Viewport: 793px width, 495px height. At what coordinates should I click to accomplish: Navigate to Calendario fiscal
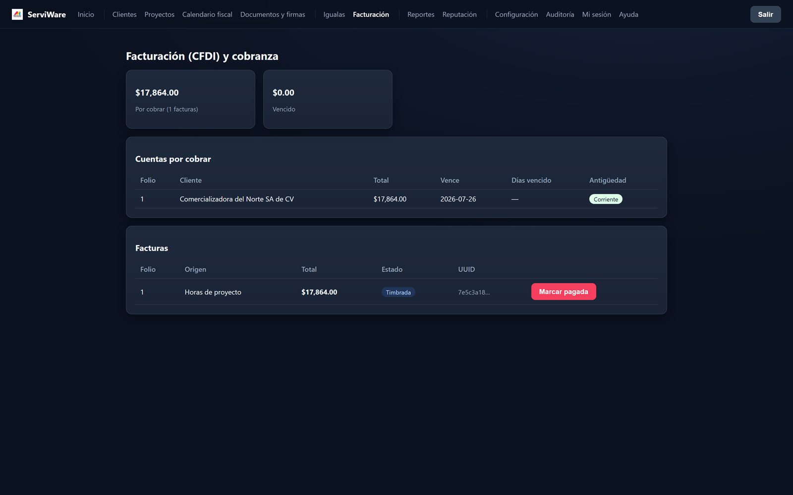[207, 14]
